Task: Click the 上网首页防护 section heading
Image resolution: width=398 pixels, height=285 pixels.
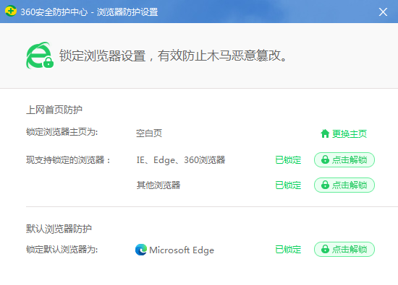Action: (54, 110)
